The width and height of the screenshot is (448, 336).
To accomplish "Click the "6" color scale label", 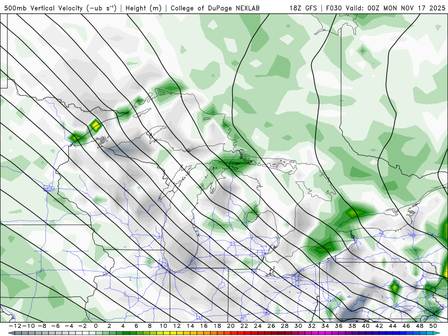I will (136, 326).
